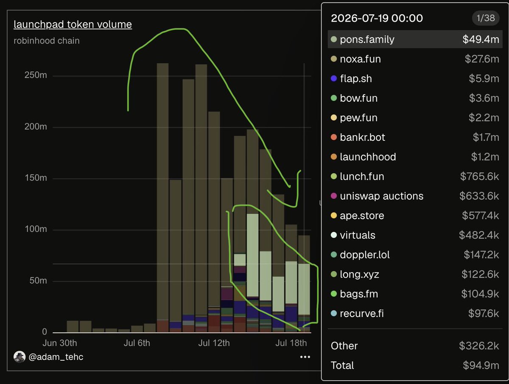The image size is (509, 384).
Task: Click the virtuals pale color dot
Action: (334, 235)
